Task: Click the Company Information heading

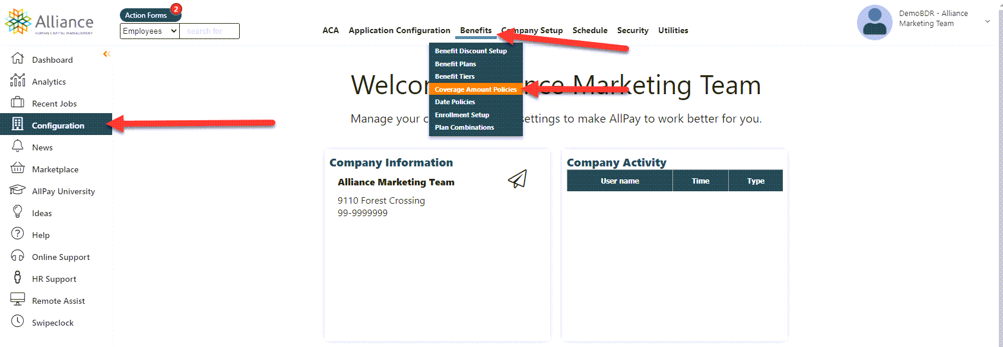Action: tap(391, 162)
